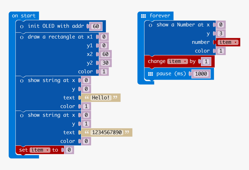The width and height of the screenshot is (249, 170).
Task: Click circle icon on show a Number block
Action: point(150,25)
